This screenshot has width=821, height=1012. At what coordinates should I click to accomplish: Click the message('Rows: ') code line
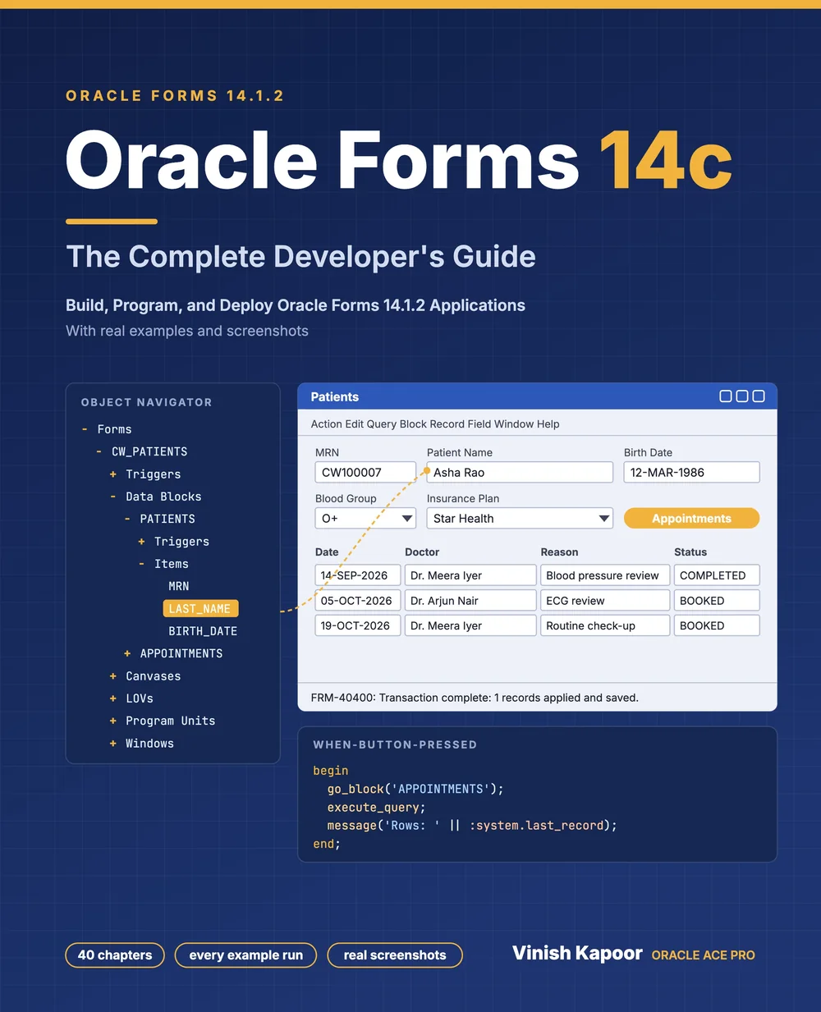472,826
